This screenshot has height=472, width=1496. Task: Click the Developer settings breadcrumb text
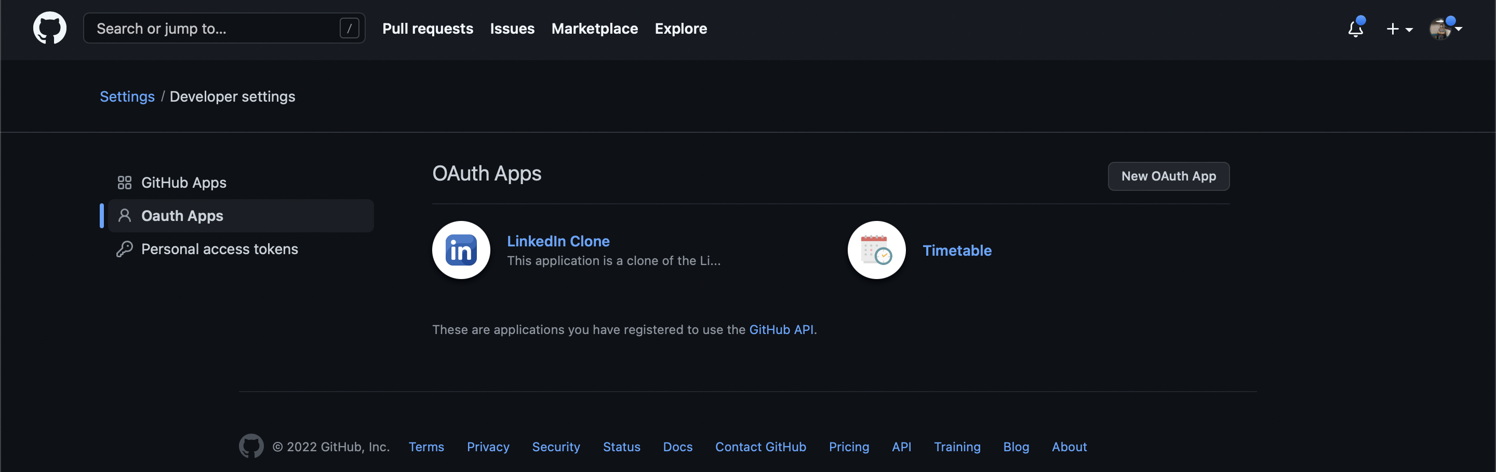[232, 96]
